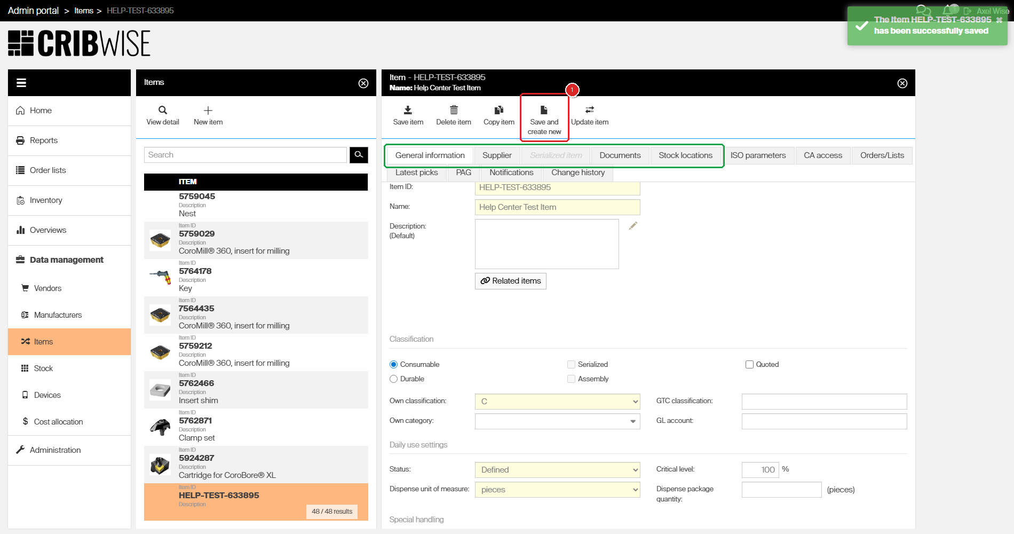Select item 5762466 Insert shim
The image size is (1014, 534).
pyautogui.click(x=256, y=390)
